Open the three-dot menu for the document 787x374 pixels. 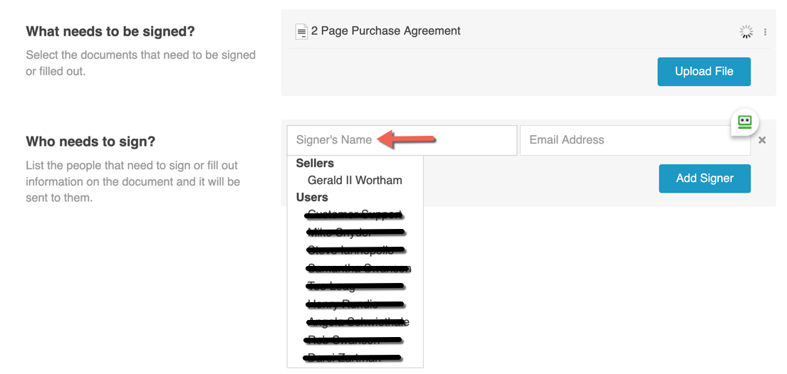click(x=765, y=32)
